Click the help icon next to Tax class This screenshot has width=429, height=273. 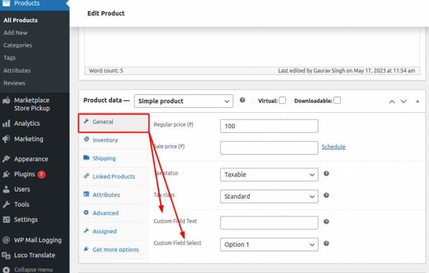pyautogui.click(x=326, y=195)
